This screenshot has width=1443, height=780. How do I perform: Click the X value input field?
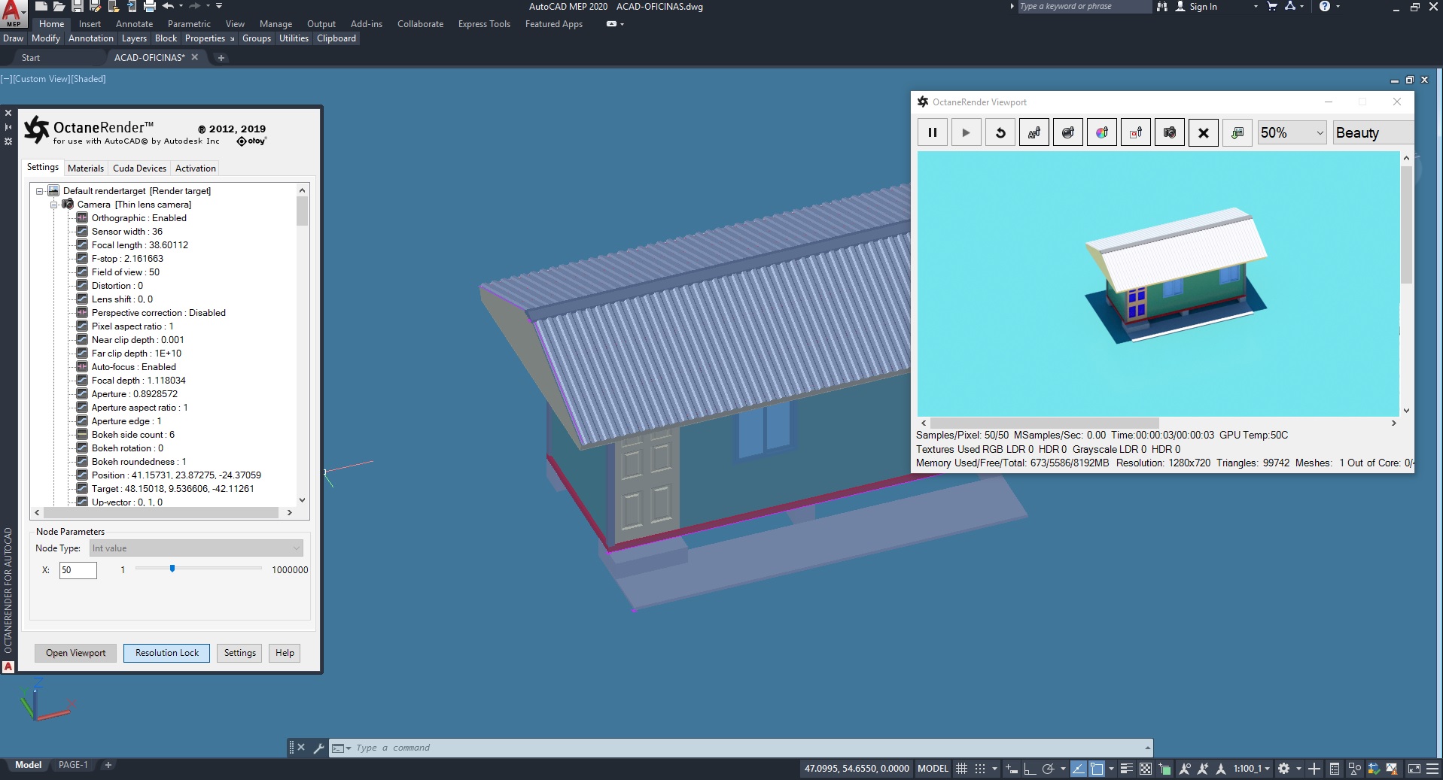click(x=78, y=570)
